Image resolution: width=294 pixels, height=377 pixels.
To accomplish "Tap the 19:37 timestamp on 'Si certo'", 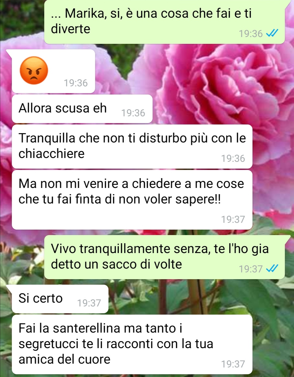I will click(89, 303).
